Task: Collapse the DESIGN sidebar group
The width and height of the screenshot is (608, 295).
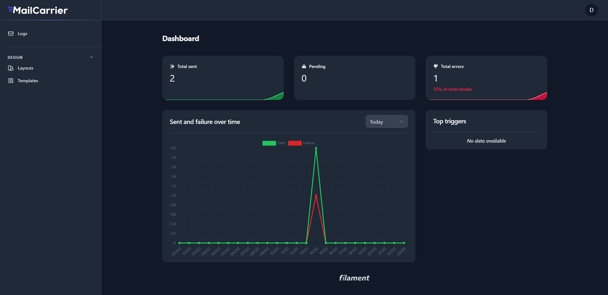Action: point(92,57)
